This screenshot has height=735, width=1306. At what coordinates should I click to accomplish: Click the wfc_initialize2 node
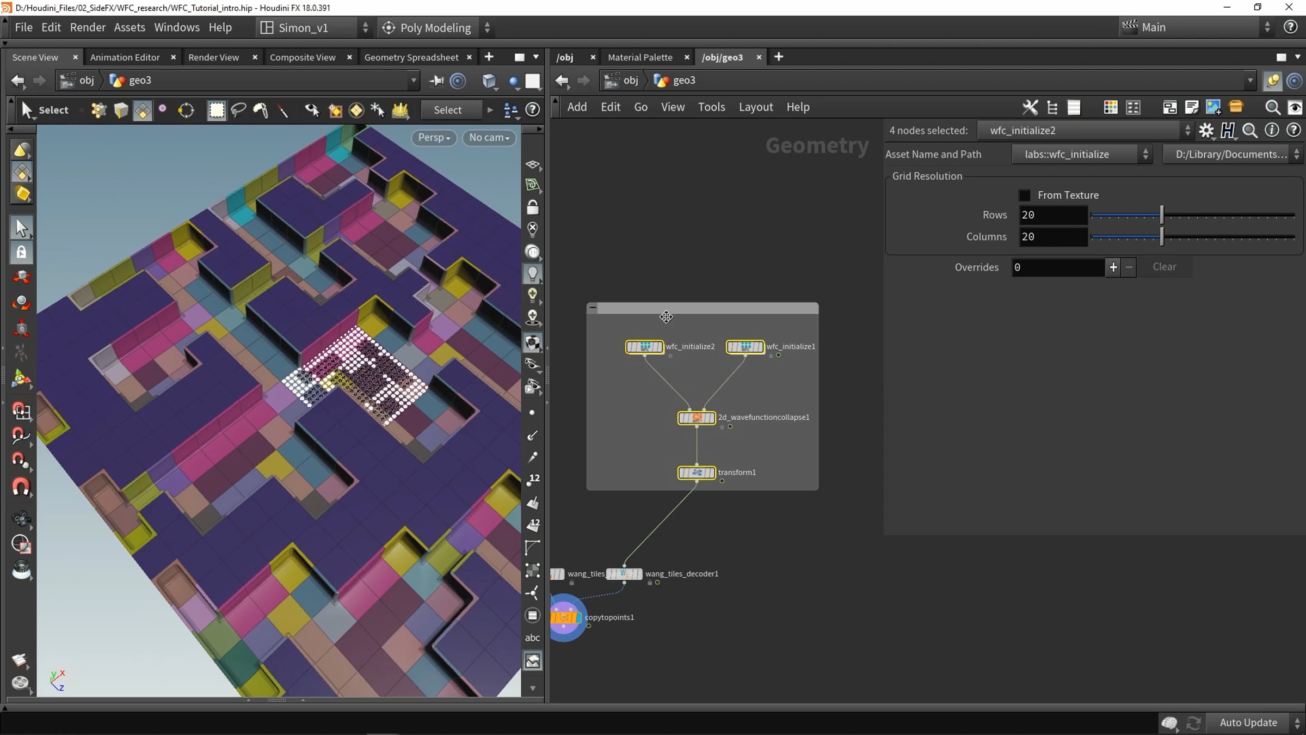click(644, 347)
